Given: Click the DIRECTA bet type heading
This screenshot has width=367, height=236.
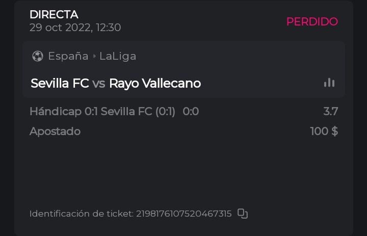Looking at the screenshot, I should click(54, 15).
